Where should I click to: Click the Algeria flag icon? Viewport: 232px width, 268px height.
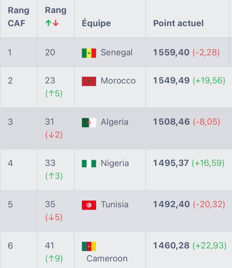pos(89,123)
